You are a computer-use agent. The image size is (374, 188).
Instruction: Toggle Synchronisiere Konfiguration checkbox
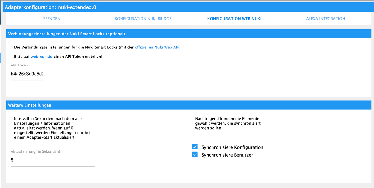click(x=195, y=147)
